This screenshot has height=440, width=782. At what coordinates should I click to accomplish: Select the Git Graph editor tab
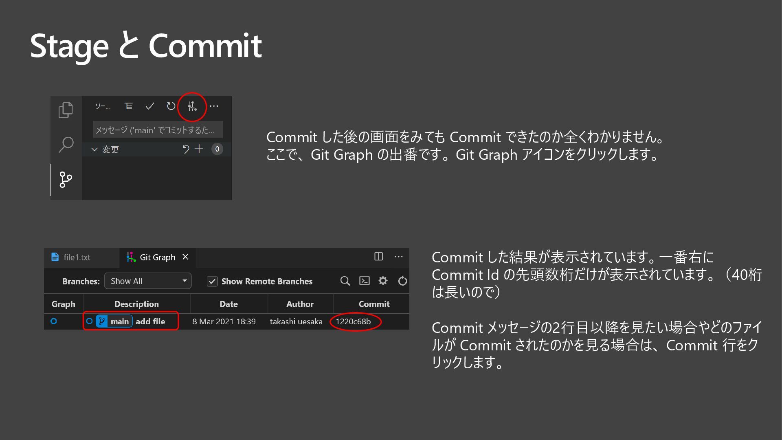click(x=157, y=257)
